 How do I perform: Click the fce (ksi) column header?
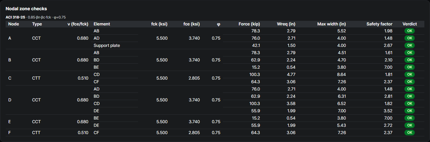[x=191, y=24]
